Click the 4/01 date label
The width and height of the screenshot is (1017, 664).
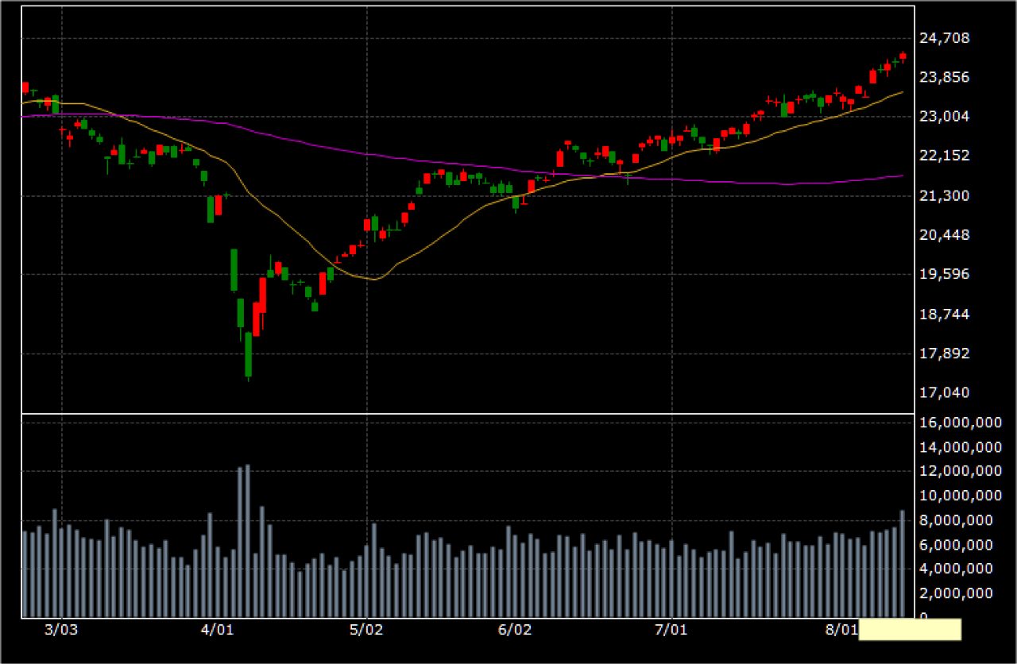216,631
